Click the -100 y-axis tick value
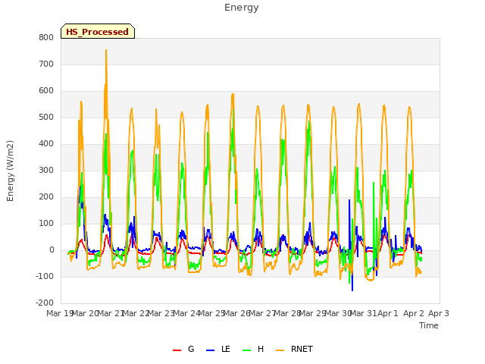 tap(45, 276)
